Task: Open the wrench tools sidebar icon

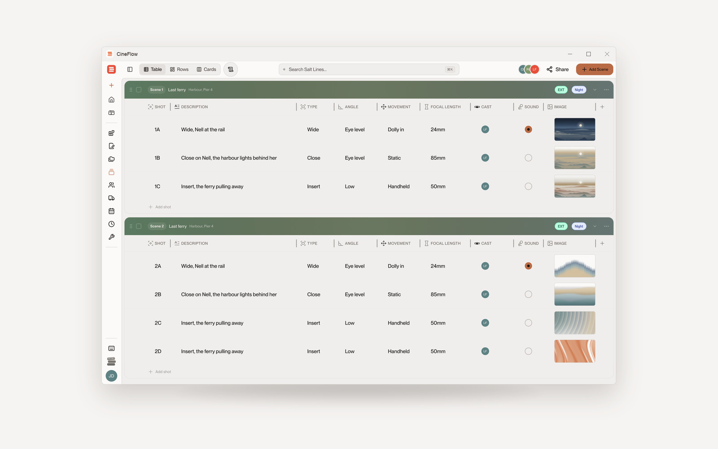Action: coord(111,237)
